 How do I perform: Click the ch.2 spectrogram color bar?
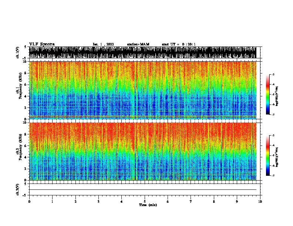(268, 155)
